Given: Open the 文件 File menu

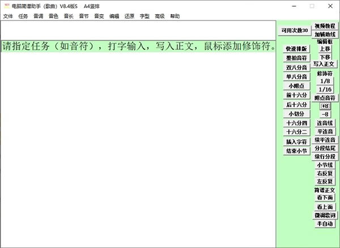Looking at the screenshot, I should pyautogui.click(x=8, y=16).
